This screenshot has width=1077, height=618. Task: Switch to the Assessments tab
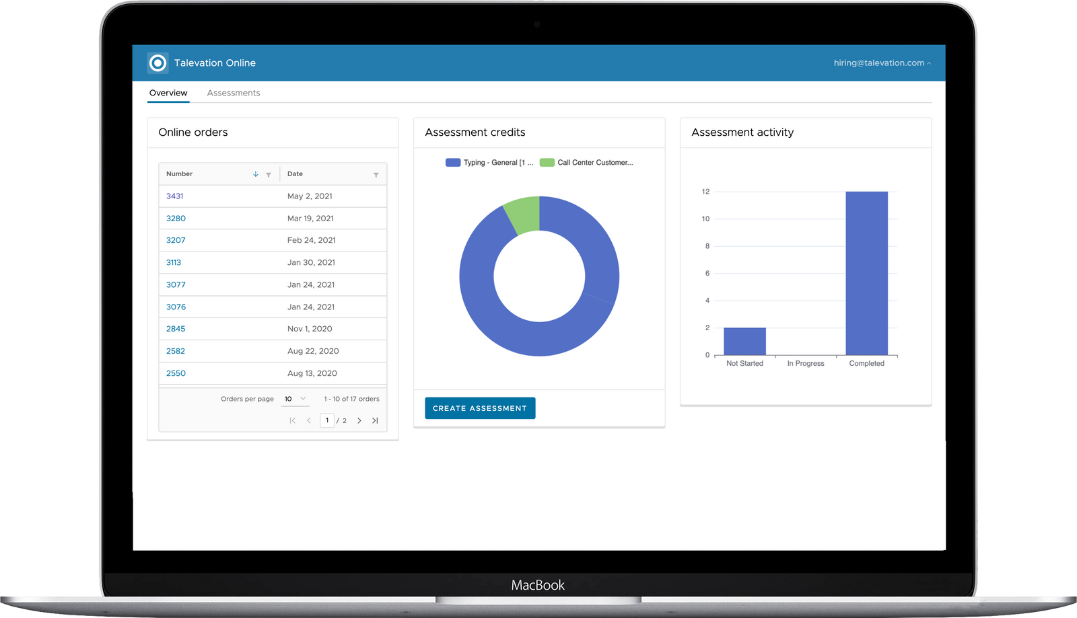(x=233, y=93)
